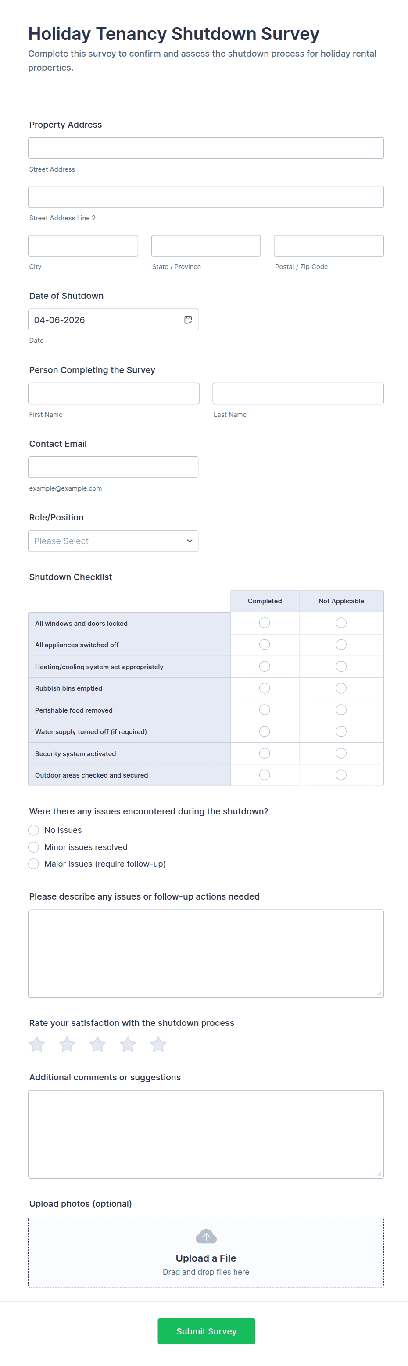The image size is (408, 1366).
Task: Select the third rating star
Action: point(97,1045)
